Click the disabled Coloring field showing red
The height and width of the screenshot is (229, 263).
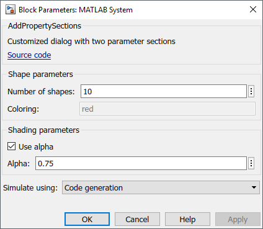tap(167, 109)
